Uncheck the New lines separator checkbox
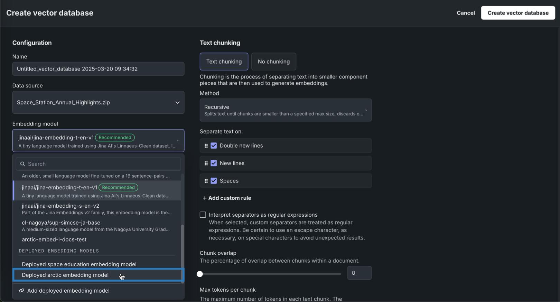 pyautogui.click(x=214, y=163)
